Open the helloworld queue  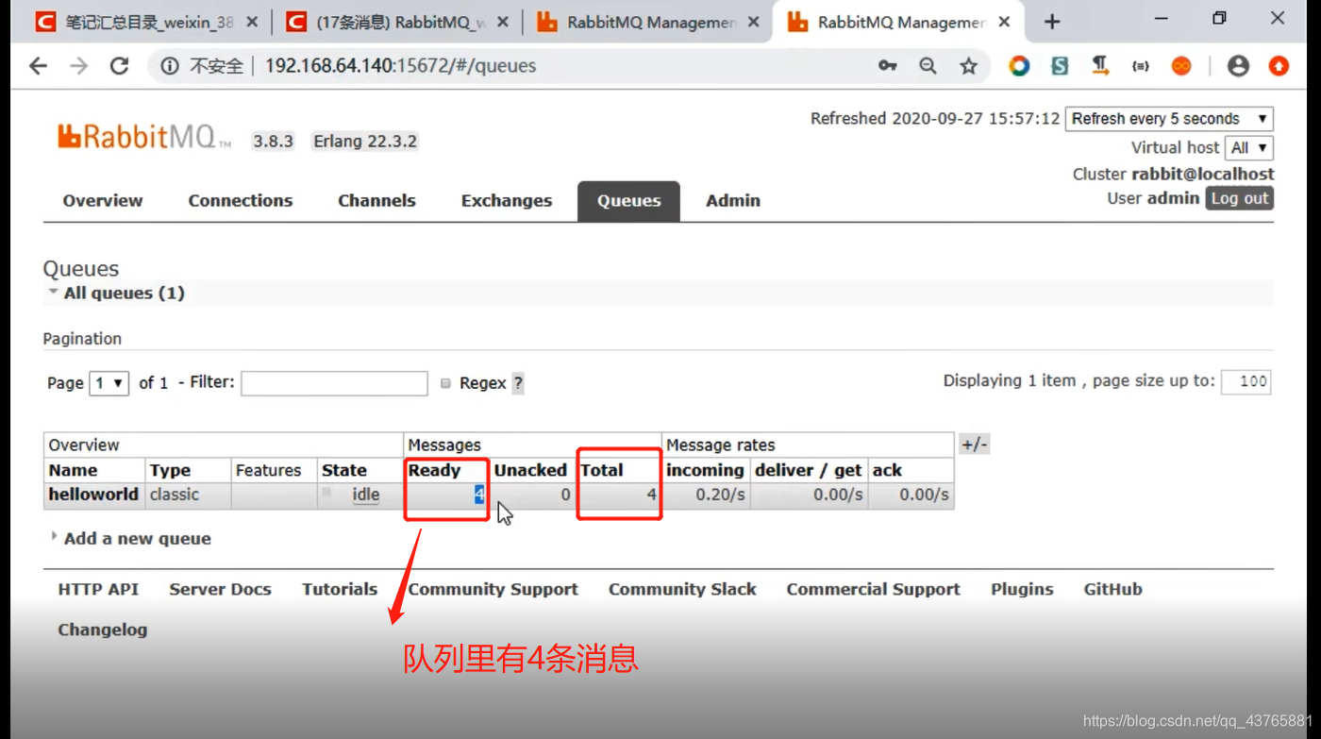point(93,495)
